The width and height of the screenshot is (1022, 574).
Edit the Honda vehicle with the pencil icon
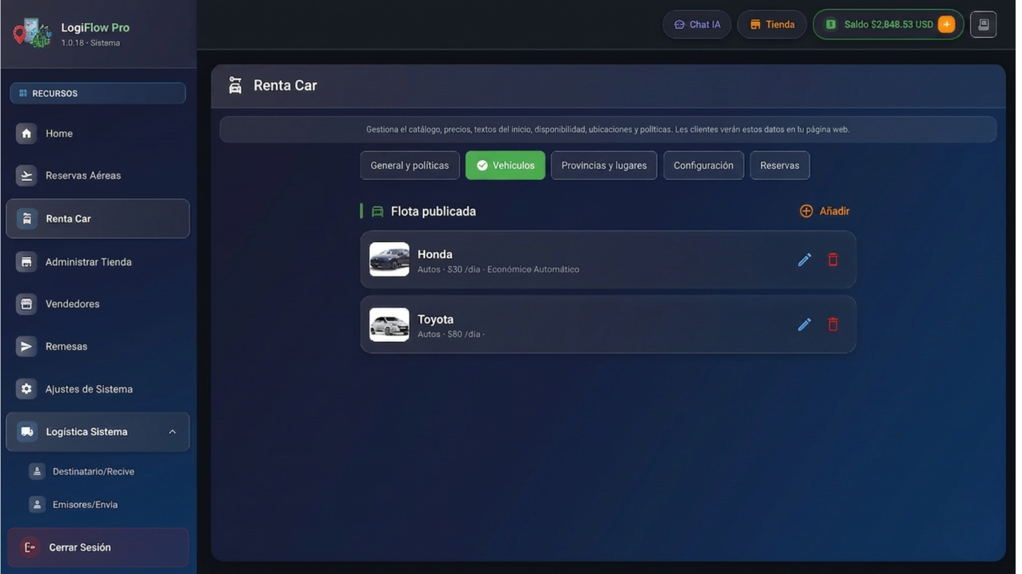click(x=804, y=260)
